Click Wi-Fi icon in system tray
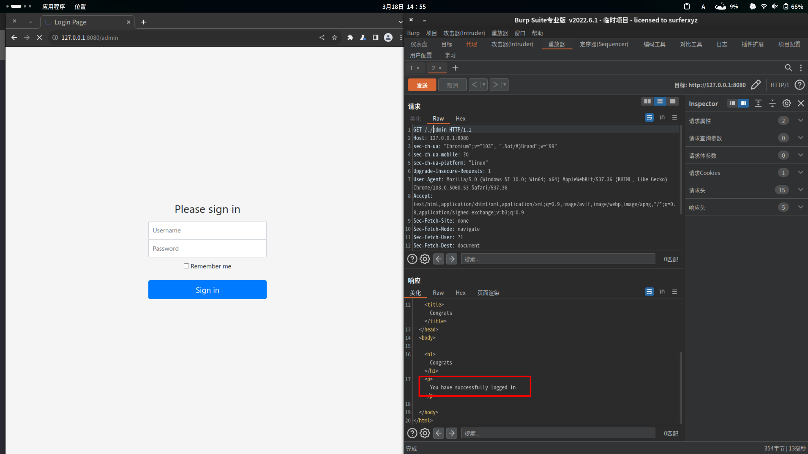The image size is (808, 454). pyautogui.click(x=763, y=6)
